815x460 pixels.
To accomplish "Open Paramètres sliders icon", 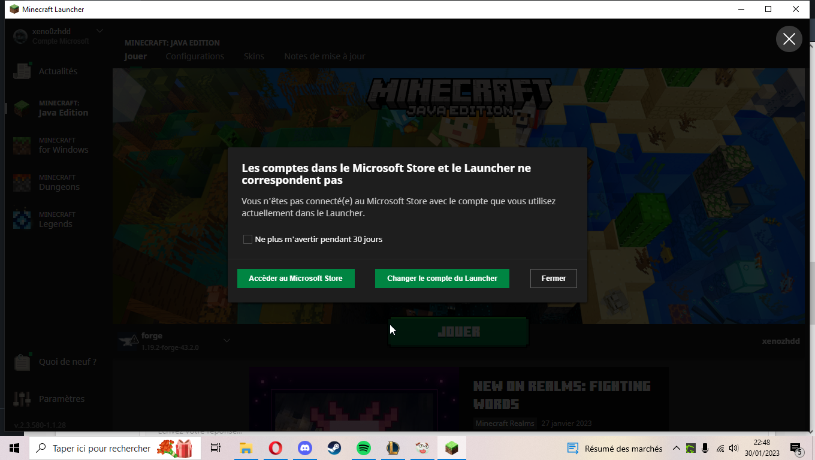I will click(x=22, y=399).
